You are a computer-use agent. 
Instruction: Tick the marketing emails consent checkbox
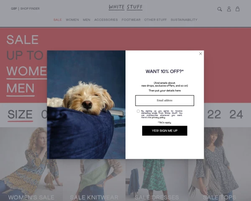(x=138, y=111)
